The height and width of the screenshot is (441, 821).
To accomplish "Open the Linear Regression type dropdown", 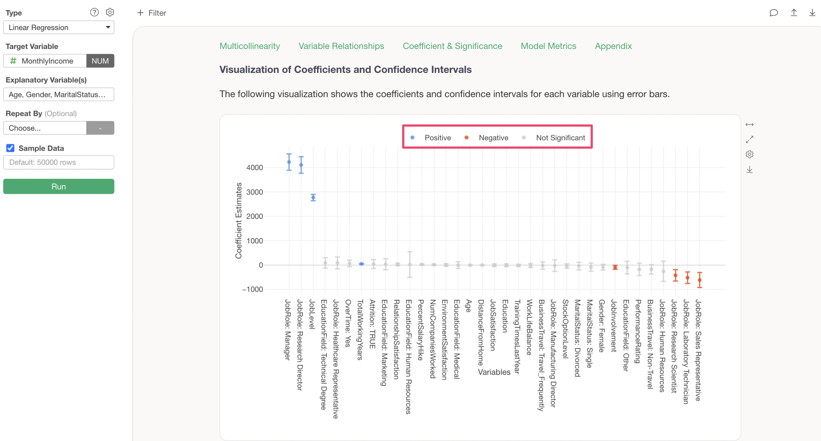I will point(59,27).
